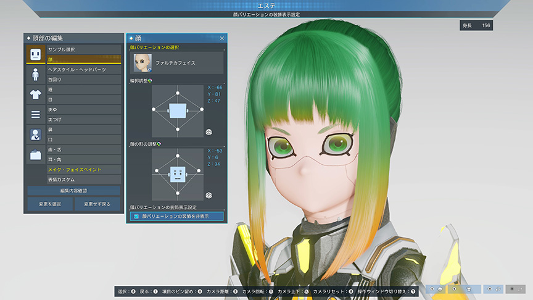The height and width of the screenshot is (300, 533).
Task: Open ファルテカフェイス face variation selector
Action: click(x=176, y=62)
